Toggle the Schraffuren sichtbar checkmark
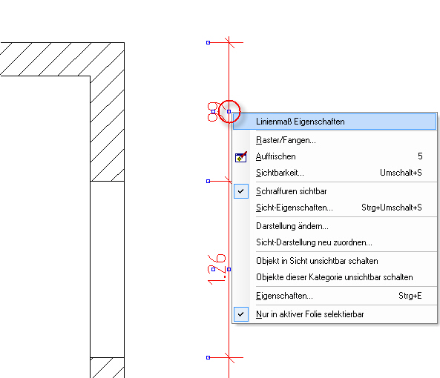Image resolution: width=440 pixels, height=378 pixels. (x=241, y=191)
